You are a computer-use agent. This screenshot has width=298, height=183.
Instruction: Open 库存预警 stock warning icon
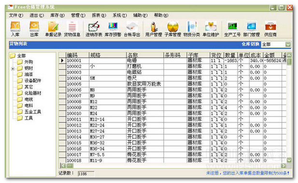point(113,29)
